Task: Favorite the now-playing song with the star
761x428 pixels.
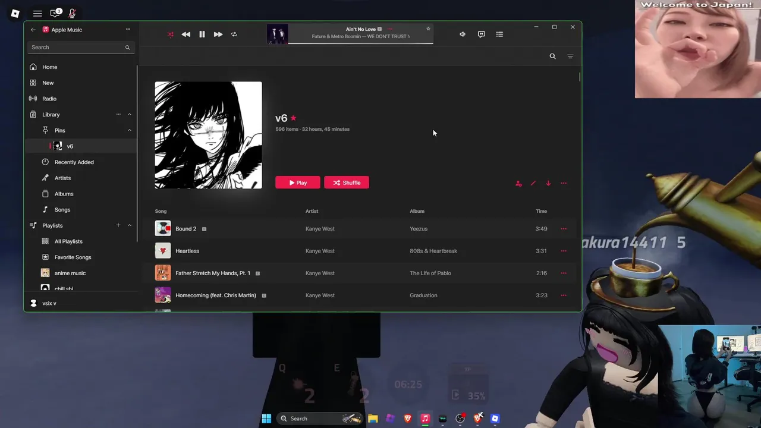Action: 428,29
